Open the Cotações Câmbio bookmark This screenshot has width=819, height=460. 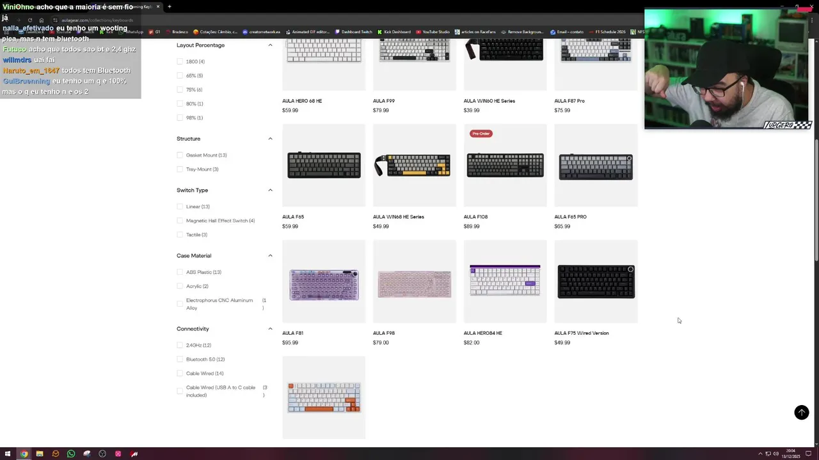[216, 31]
